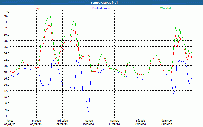The image size is (203, 127).
Task: Click the 26,0 y-axis value
Action: pos(7,47)
